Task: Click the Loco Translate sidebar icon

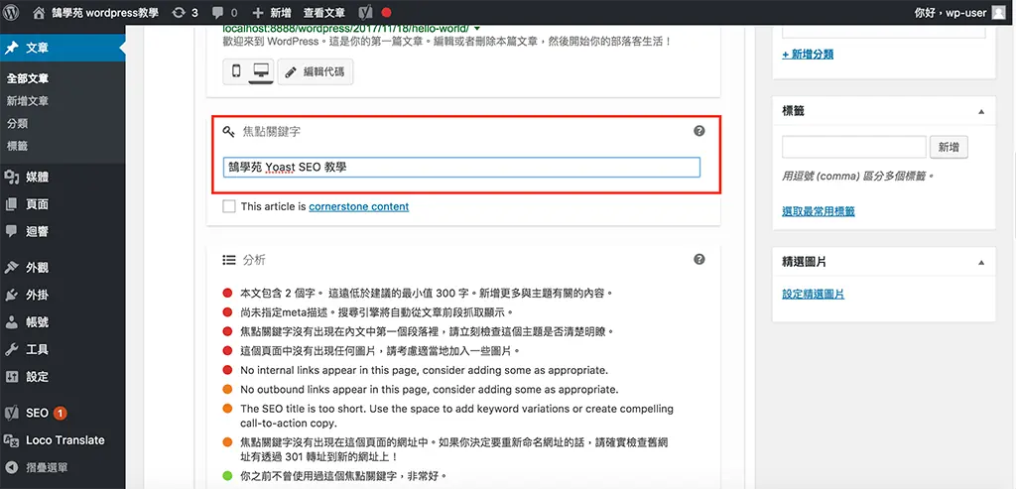Action: pos(11,440)
